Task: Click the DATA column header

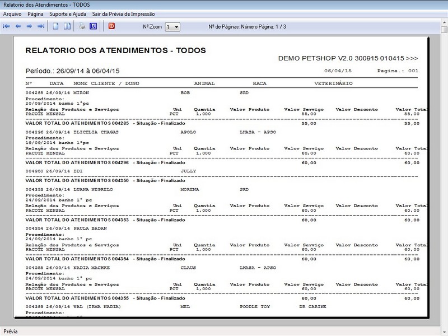Action: click(x=57, y=83)
